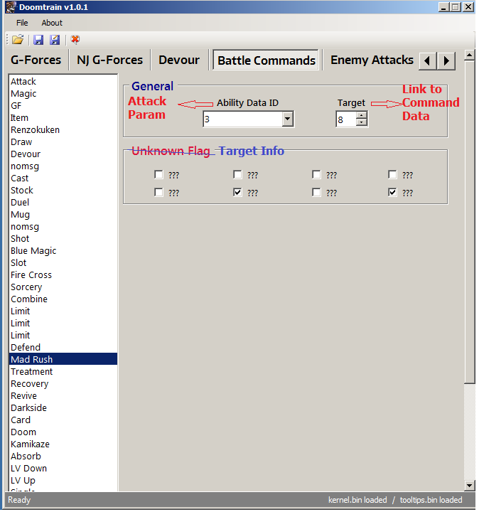
Task: Uncheck the second ??? checkbox in the bottom row
Action: (x=237, y=192)
